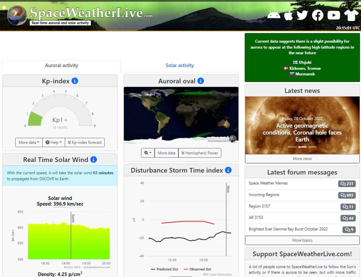The width and height of the screenshot is (361, 277).
Task: Toggle Observed Dst legend item
Action: (x=197, y=269)
